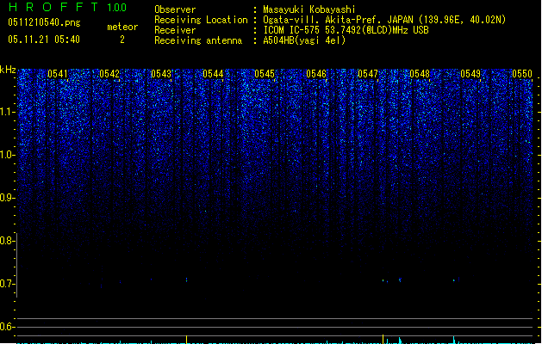
Task: Click the ICOM IC-575 receiver text
Action: [x=346, y=30]
